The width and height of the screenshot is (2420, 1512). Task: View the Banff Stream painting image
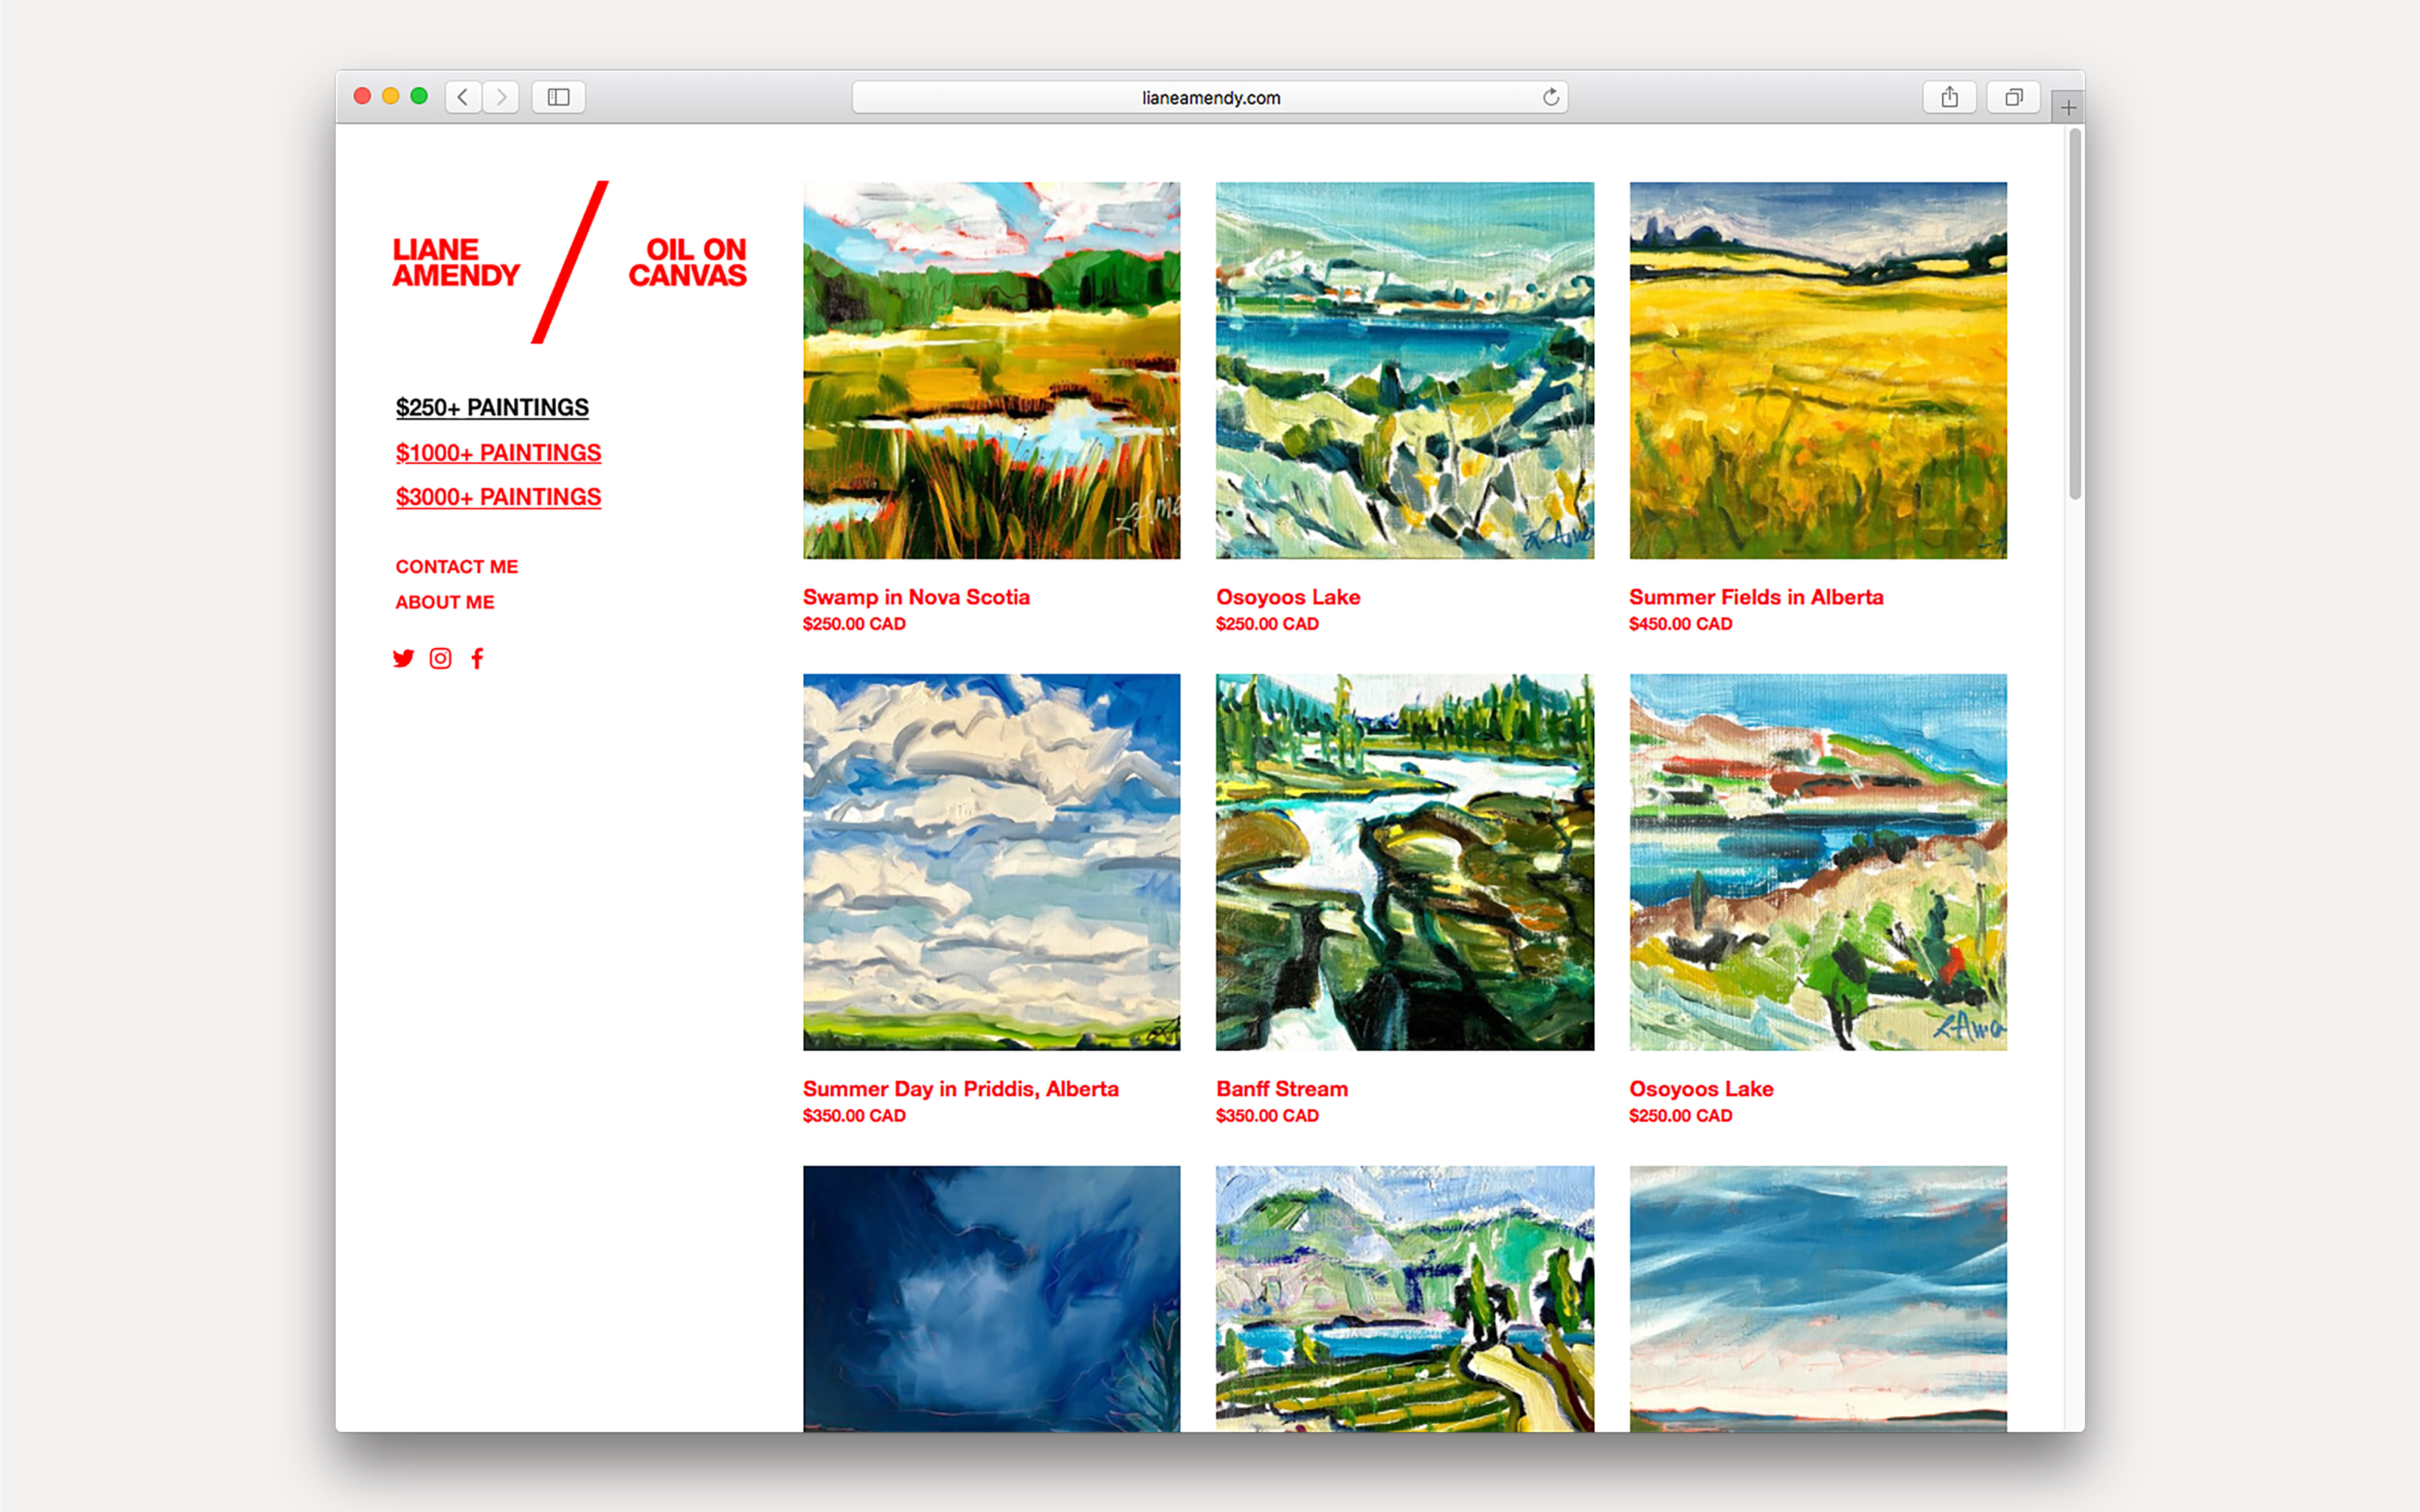1404,862
